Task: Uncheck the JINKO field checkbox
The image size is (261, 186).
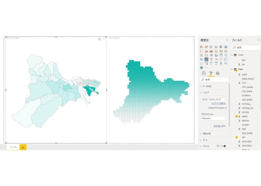Action: (236, 116)
